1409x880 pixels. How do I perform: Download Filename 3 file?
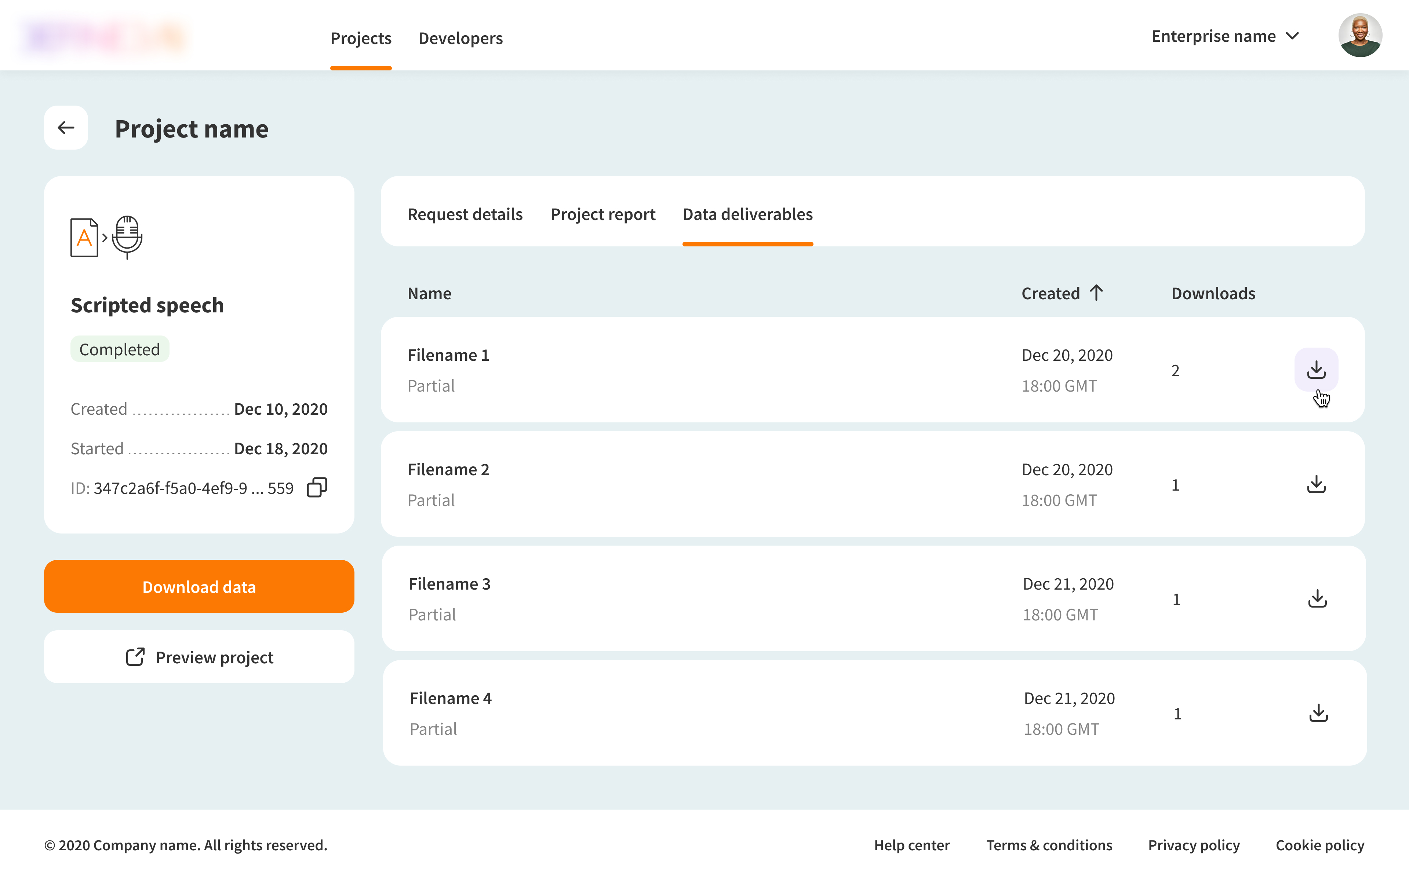(x=1317, y=598)
